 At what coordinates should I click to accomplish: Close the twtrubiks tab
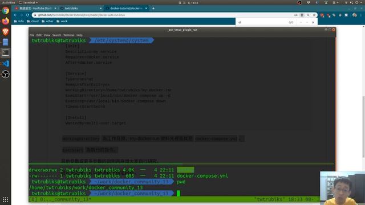click(x=100, y=8)
